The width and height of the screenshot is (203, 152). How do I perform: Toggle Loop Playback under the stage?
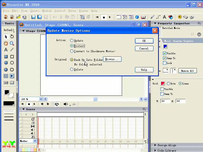point(57,104)
